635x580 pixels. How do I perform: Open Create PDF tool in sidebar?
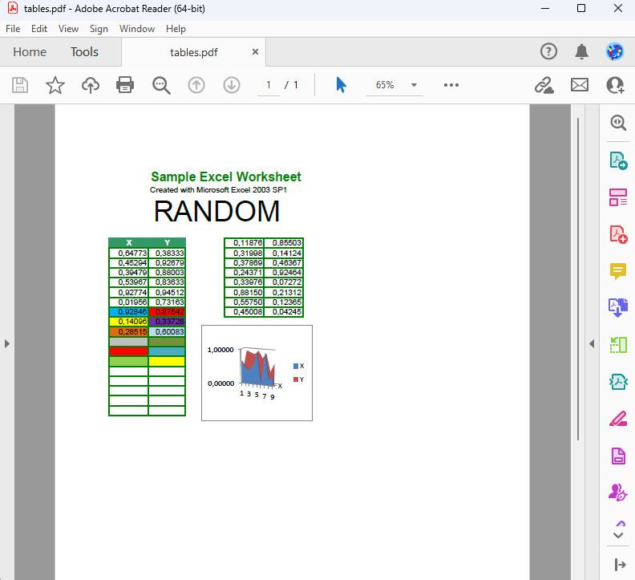point(618,234)
